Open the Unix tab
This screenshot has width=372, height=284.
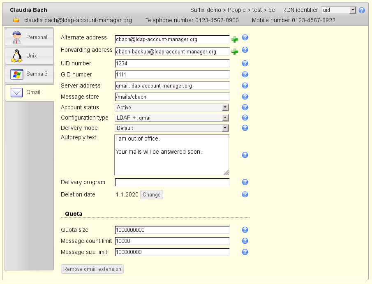pos(29,55)
